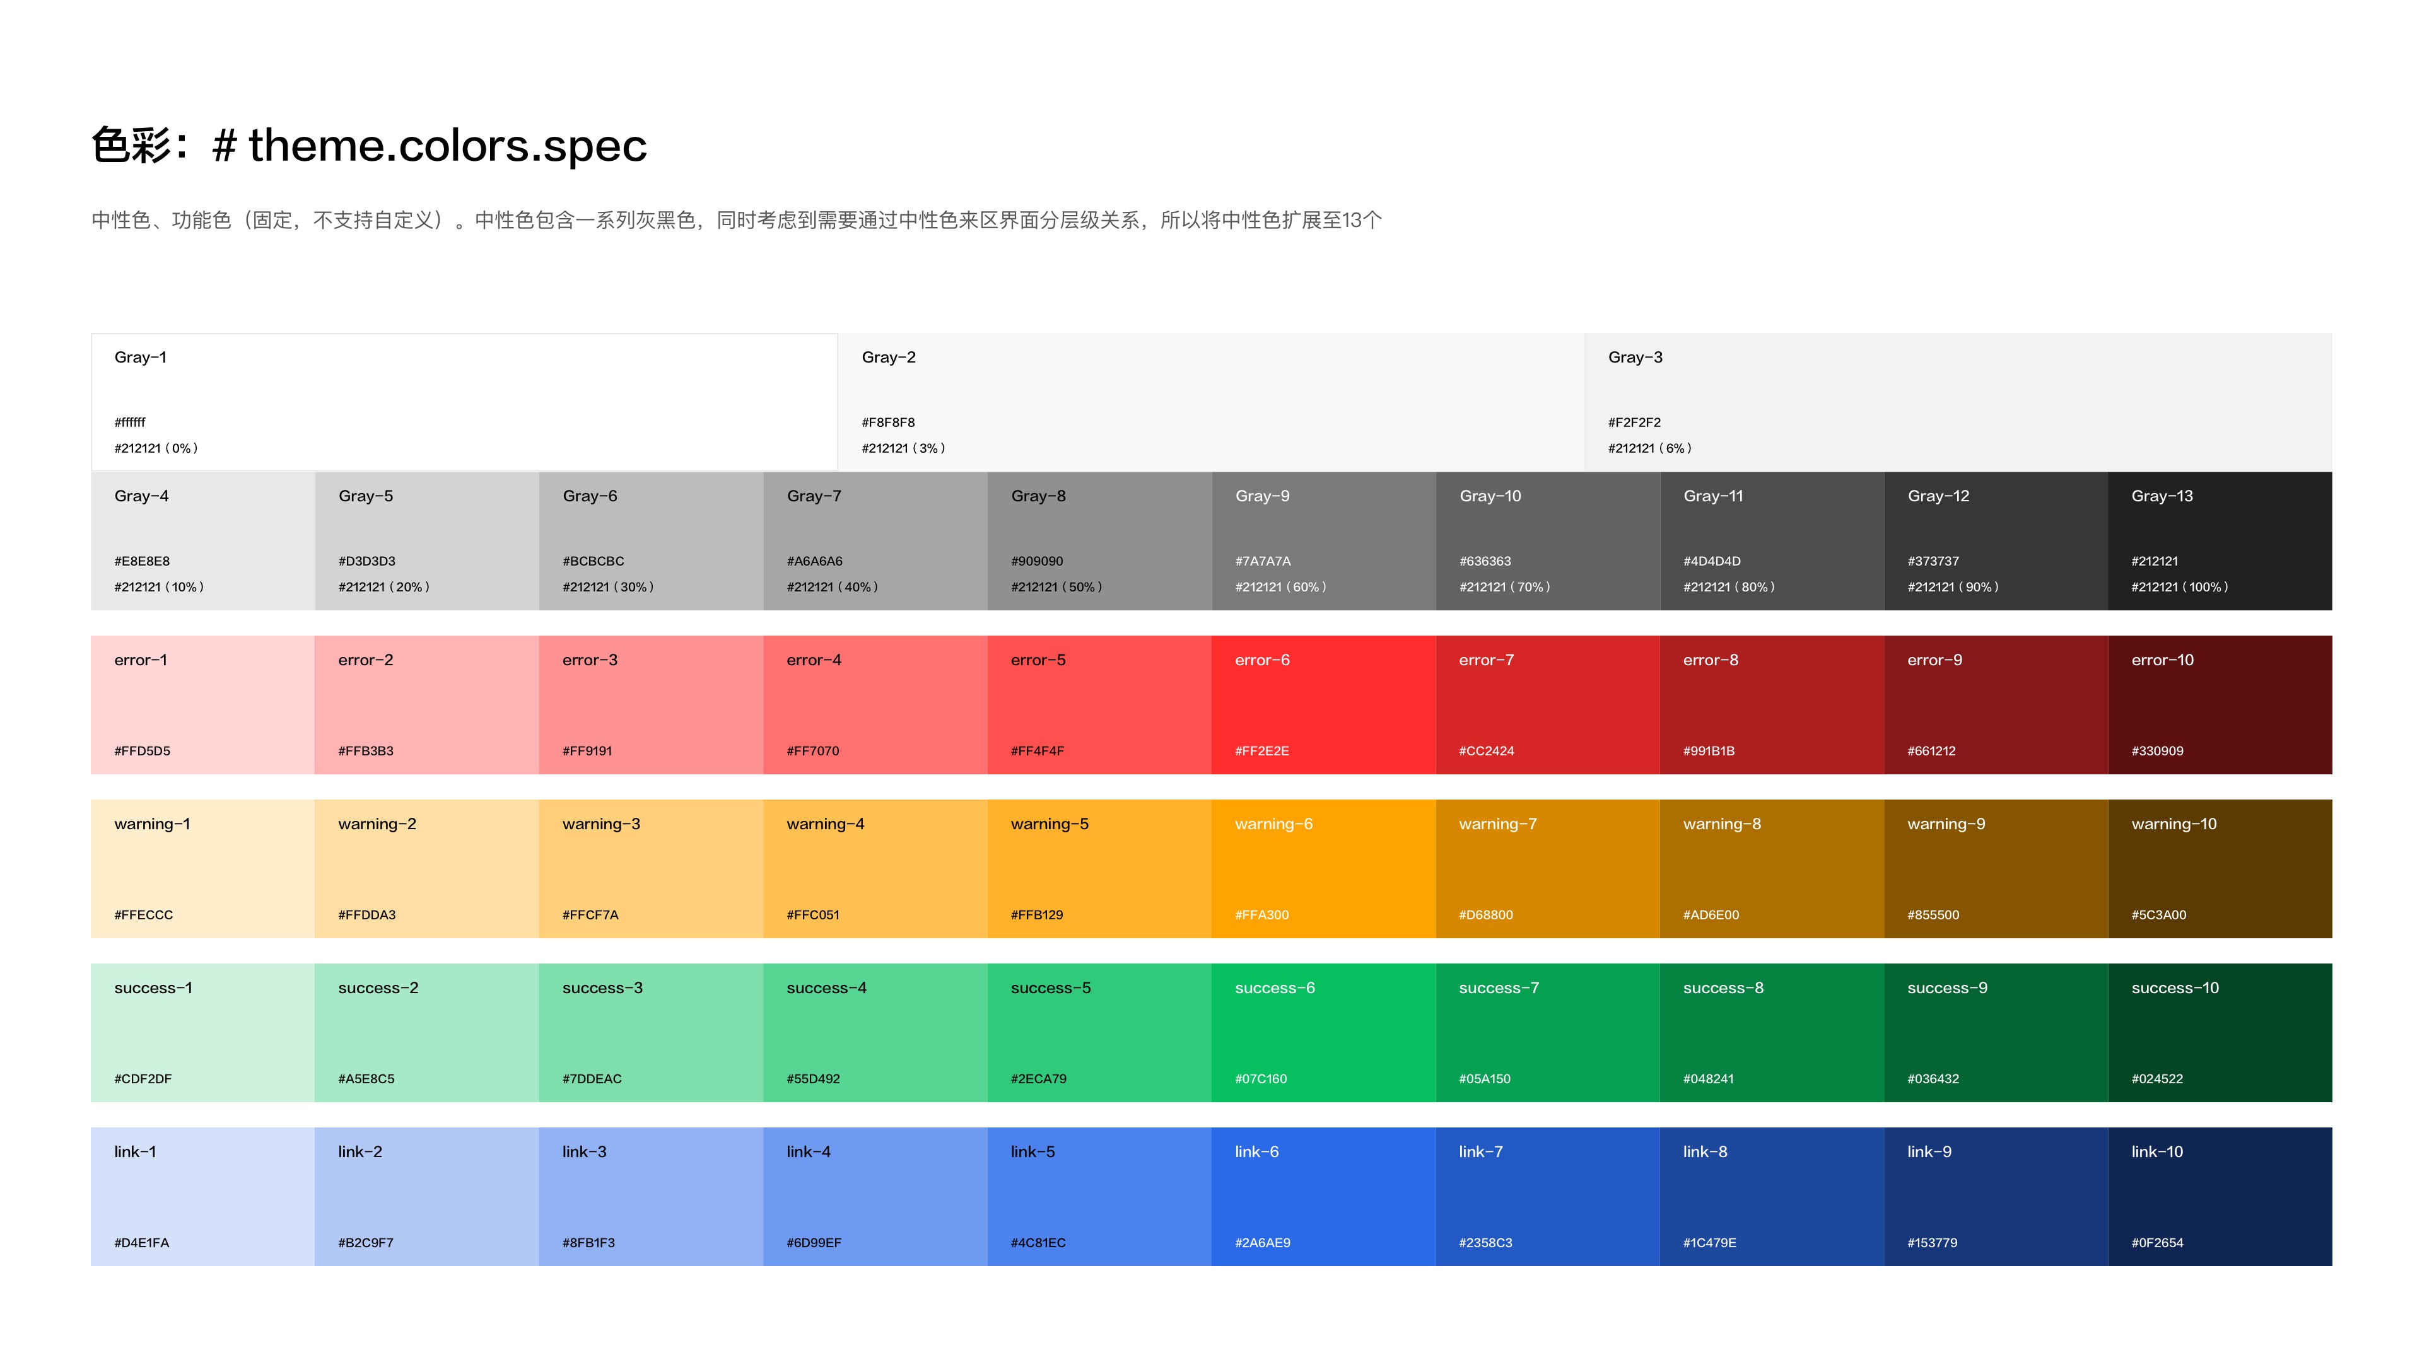2422x1362 pixels.
Task: Select the success-6 #07C160 green swatch
Action: 1323,1032
